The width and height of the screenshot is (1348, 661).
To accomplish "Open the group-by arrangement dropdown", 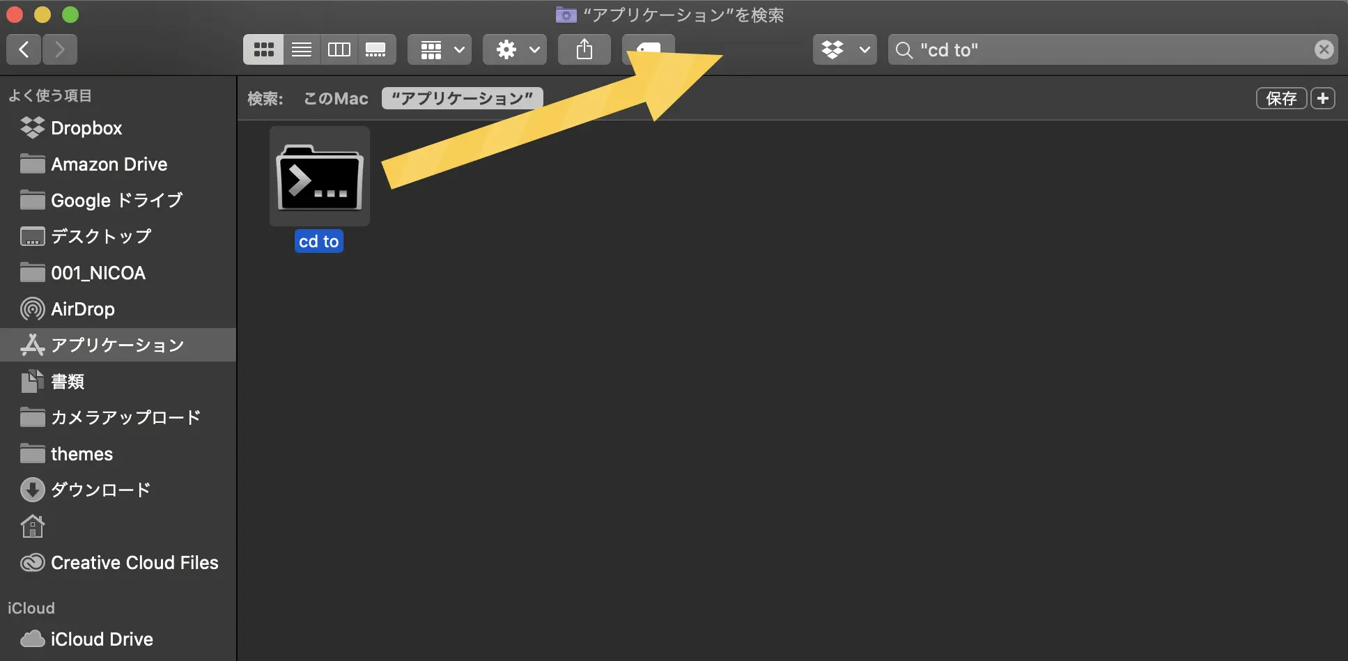I will coord(440,49).
